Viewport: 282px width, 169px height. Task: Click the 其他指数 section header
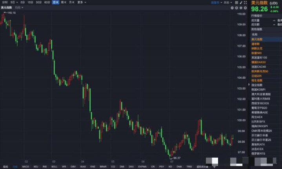(x=257, y=29)
